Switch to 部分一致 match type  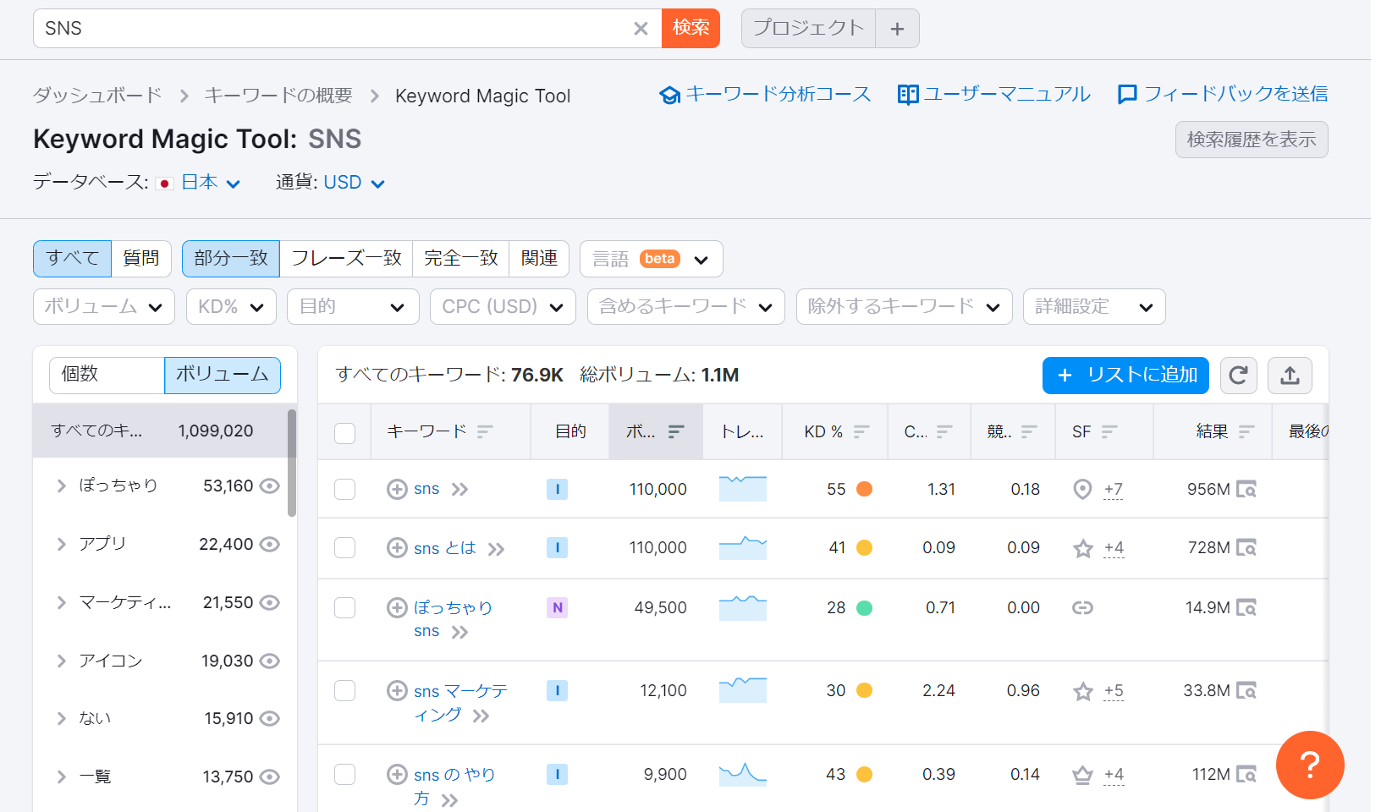tap(231, 259)
